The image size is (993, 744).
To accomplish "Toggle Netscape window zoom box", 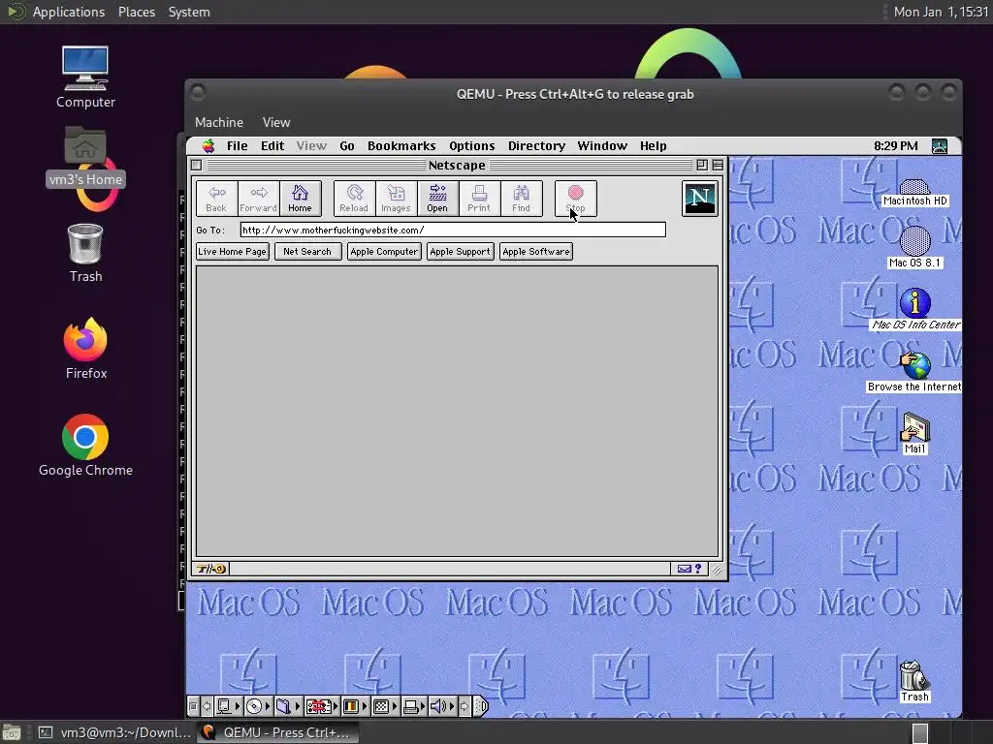I will (x=702, y=165).
